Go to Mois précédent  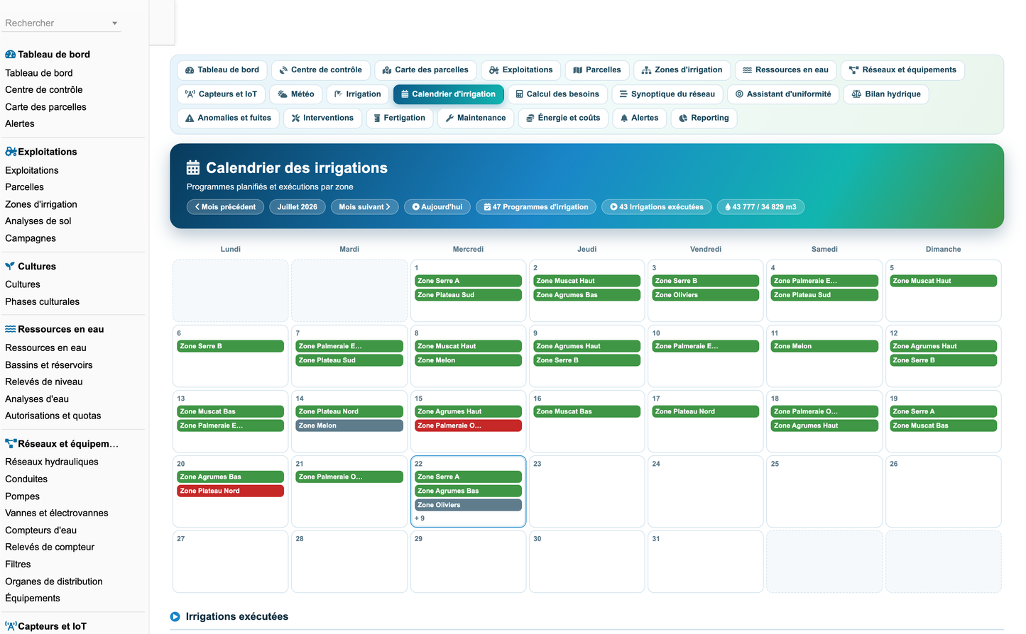tap(225, 207)
